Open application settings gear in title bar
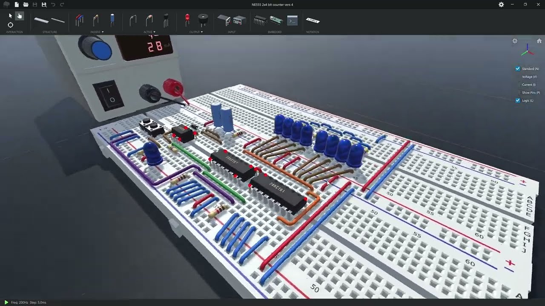 [501, 4]
